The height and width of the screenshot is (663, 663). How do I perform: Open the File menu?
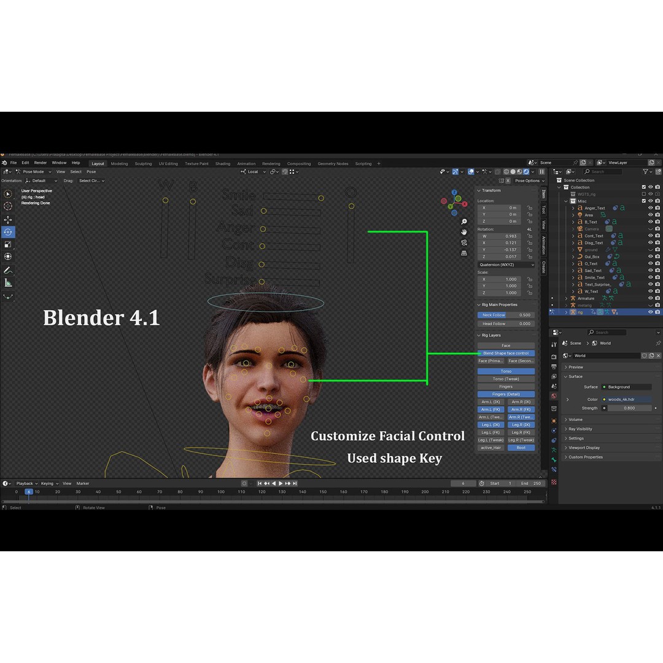pos(14,163)
